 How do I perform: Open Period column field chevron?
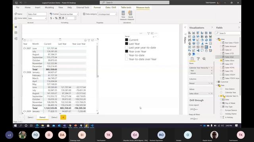209,83
